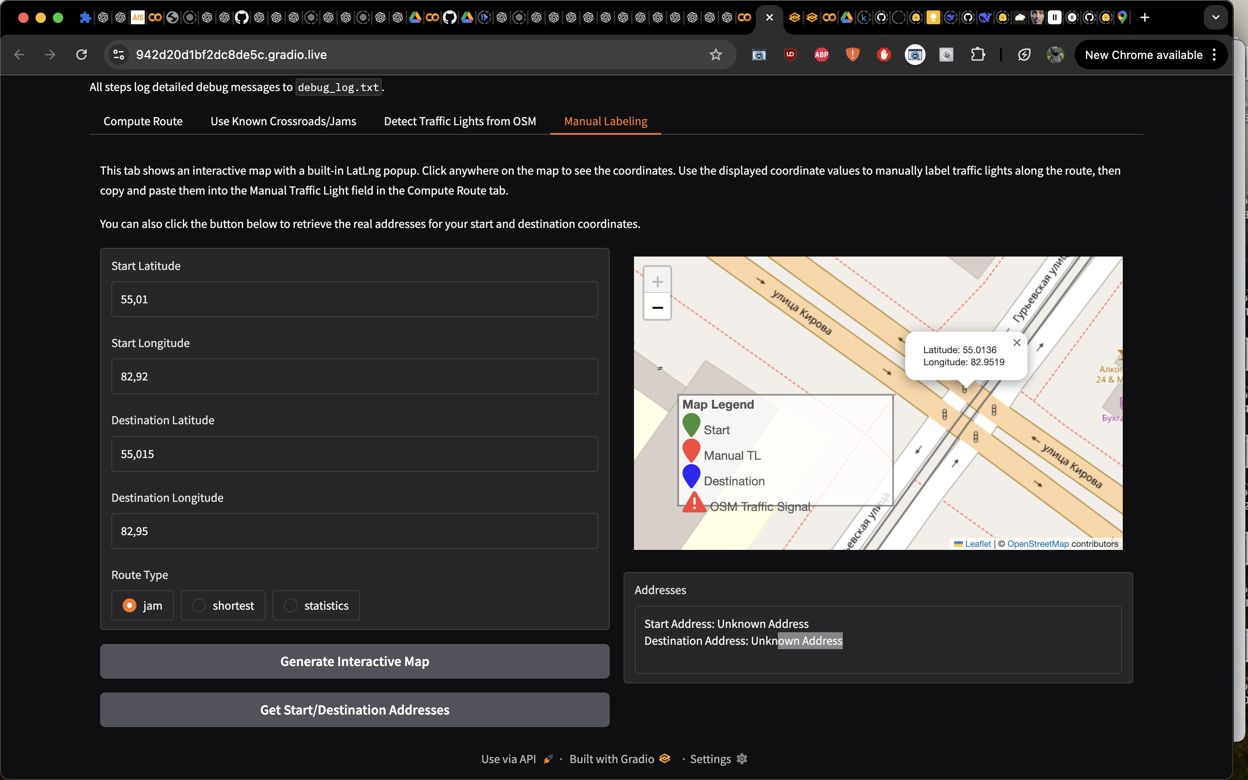This screenshot has height=780, width=1248.
Task: Open Detect Traffic Lights from OSM tab
Action: (460, 121)
